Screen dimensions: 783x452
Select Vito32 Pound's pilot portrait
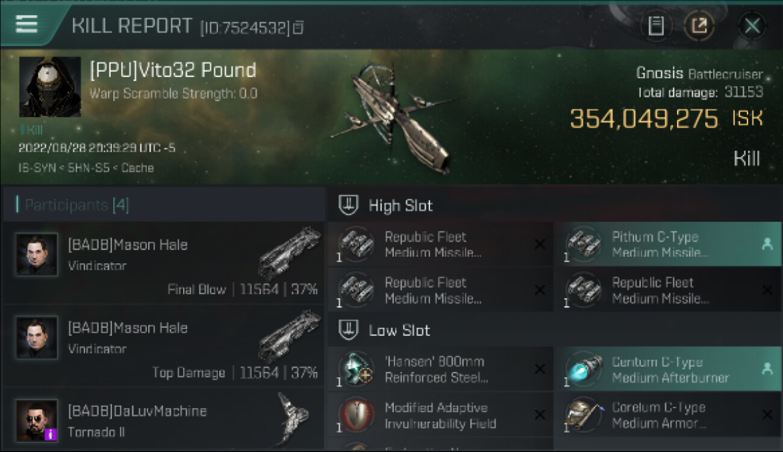pyautogui.click(x=50, y=87)
